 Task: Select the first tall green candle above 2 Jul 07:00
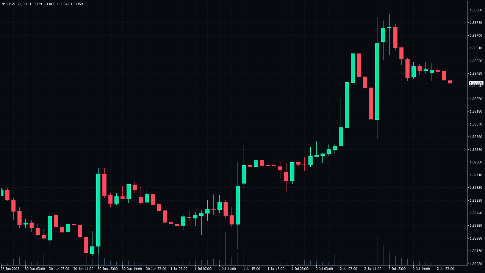tap(347, 105)
